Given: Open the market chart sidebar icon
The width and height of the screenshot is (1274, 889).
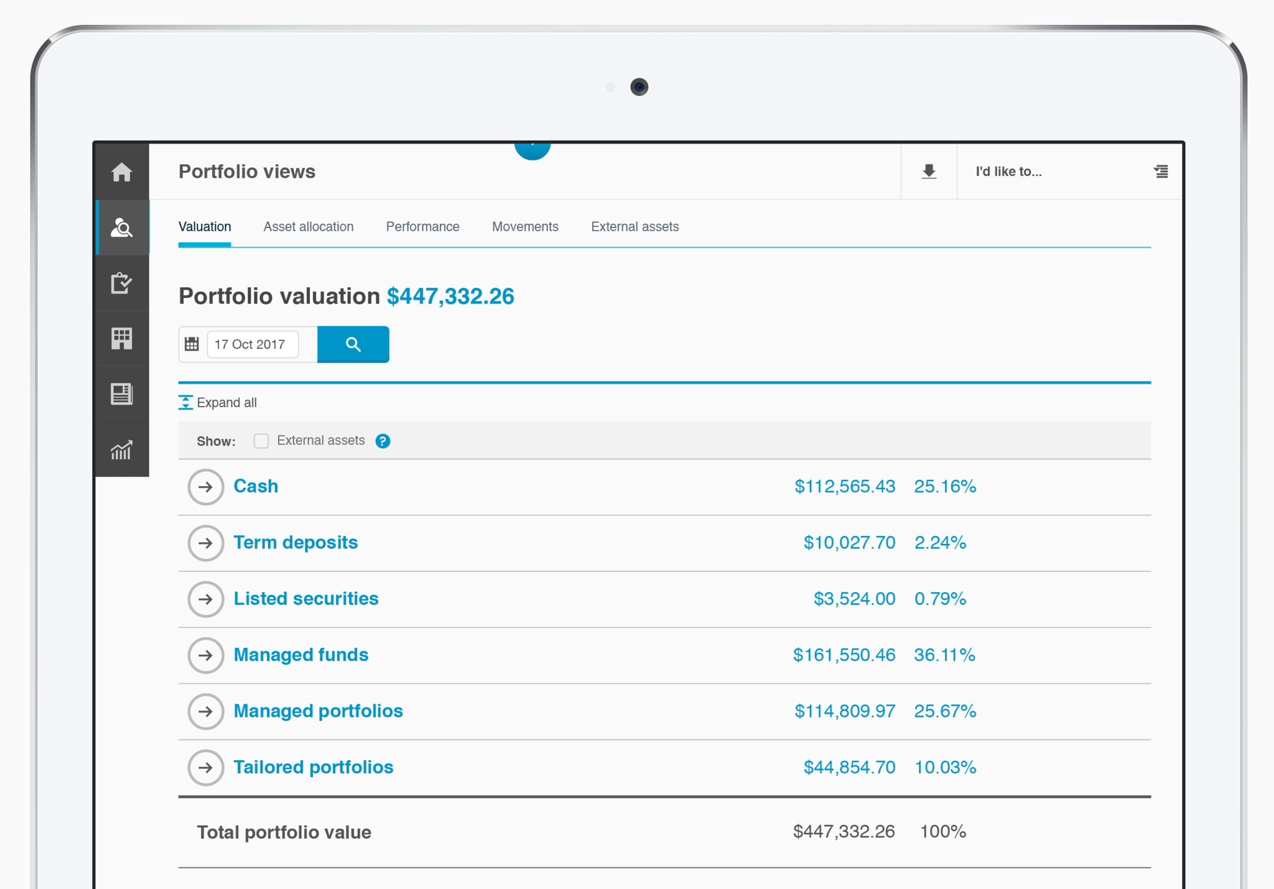Looking at the screenshot, I should coord(122,449).
